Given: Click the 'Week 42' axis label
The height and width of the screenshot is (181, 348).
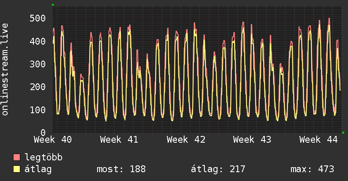Looking at the screenshot, I should (x=186, y=140).
